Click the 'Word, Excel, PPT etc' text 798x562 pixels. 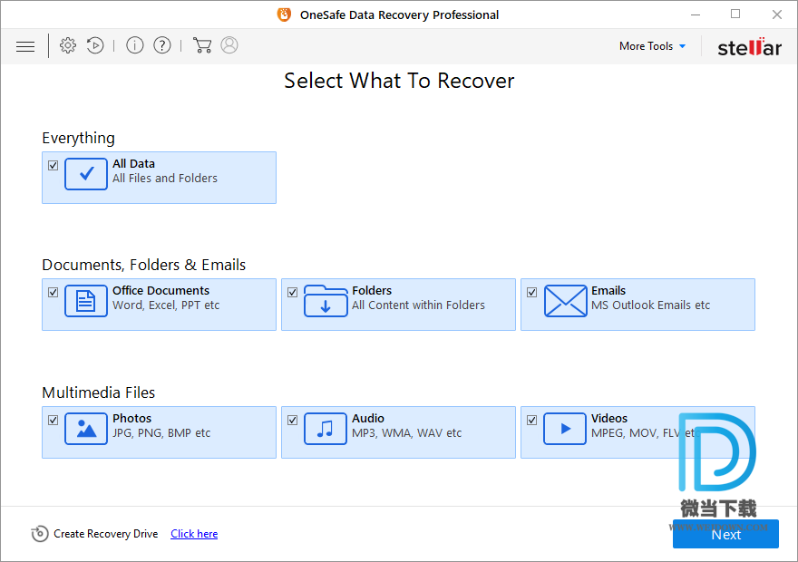click(166, 305)
